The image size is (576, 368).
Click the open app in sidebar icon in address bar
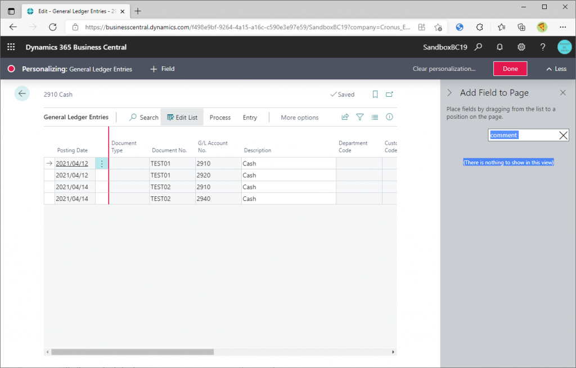(422, 27)
